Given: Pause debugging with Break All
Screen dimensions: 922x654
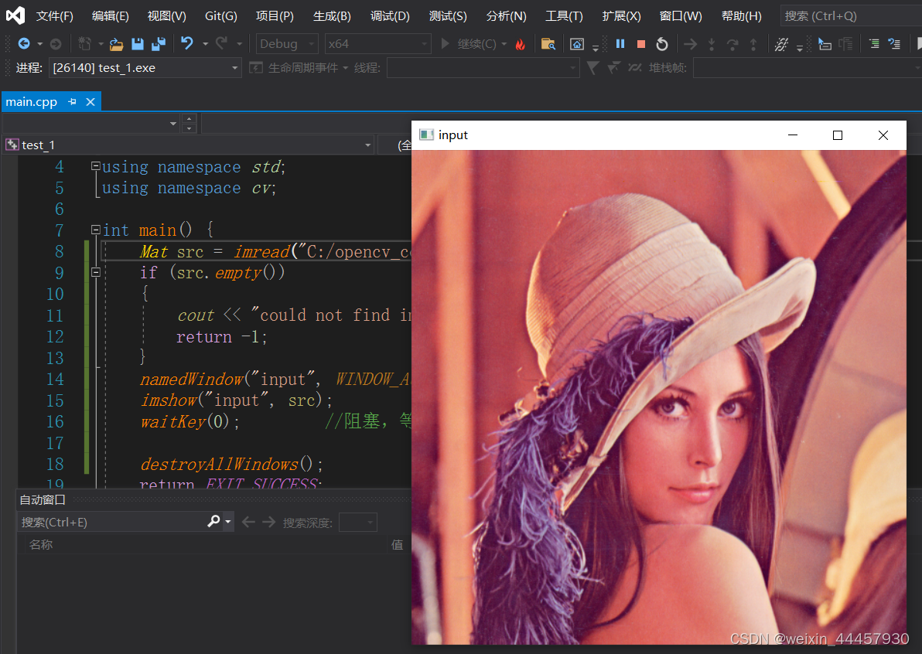Looking at the screenshot, I should pos(620,43).
